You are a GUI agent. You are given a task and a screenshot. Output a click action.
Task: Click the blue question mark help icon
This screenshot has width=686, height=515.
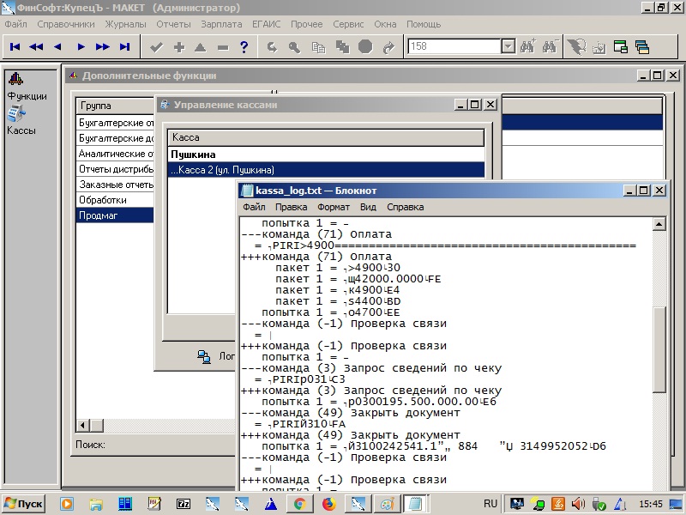point(244,47)
